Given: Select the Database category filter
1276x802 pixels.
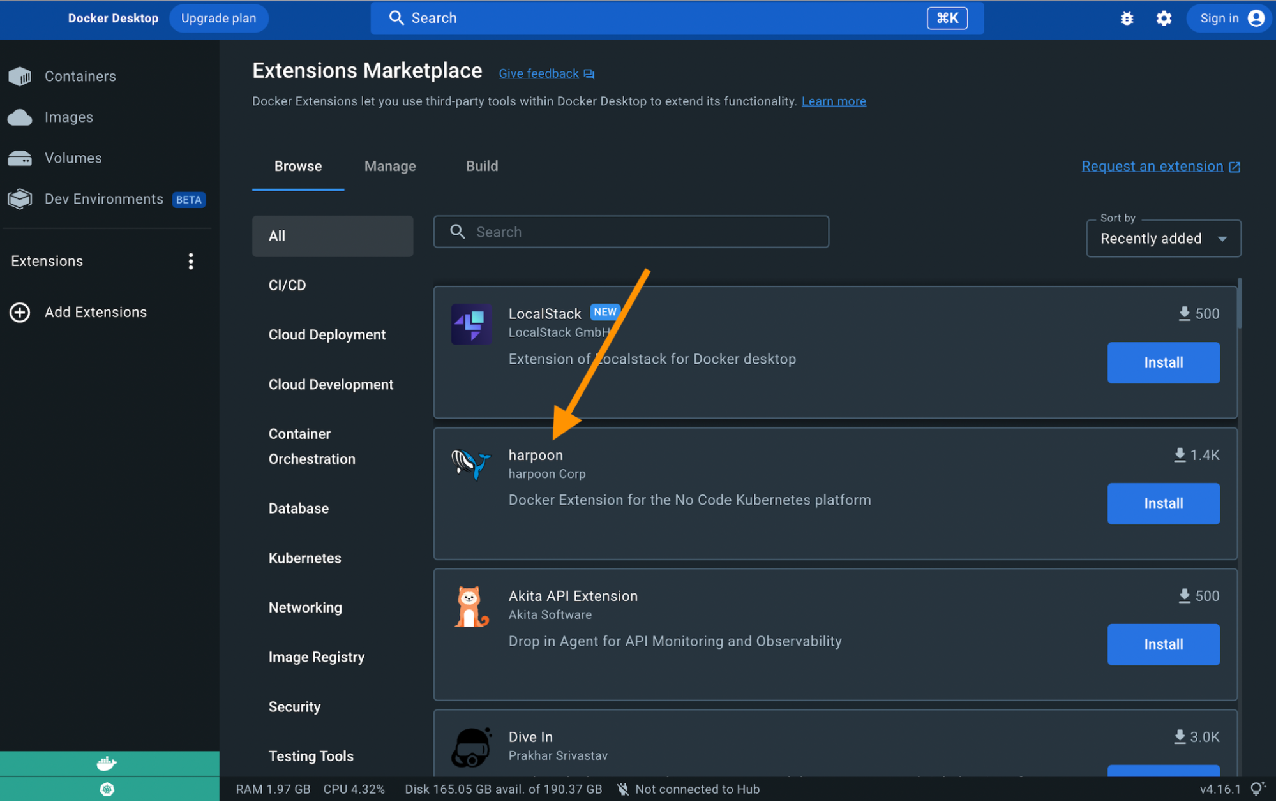Looking at the screenshot, I should click(x=297, y=508).
